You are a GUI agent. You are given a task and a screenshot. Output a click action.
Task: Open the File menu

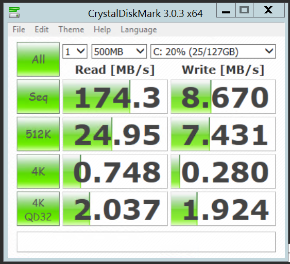pyautogui.click(x=19, y=29)
